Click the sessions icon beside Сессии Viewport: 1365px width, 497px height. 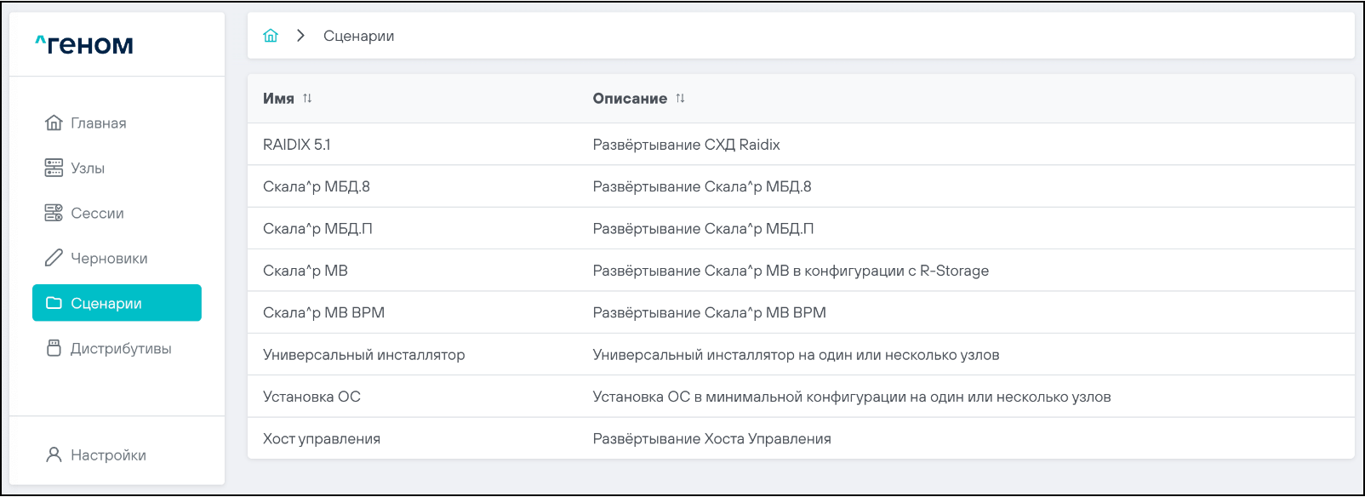54,213
